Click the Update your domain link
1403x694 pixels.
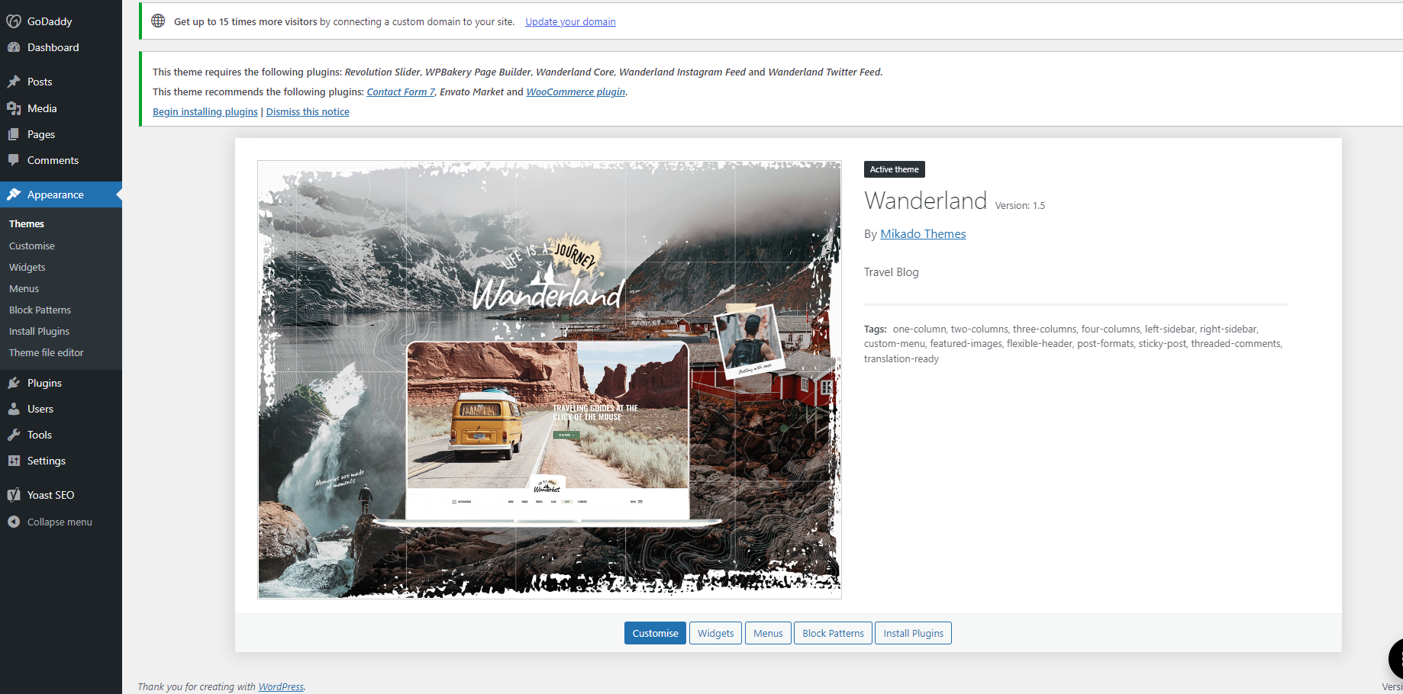[x=570, y=21]
